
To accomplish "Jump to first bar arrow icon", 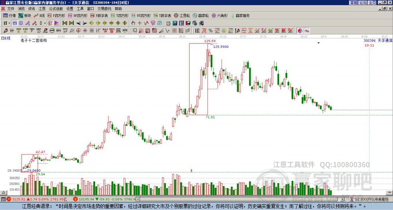I will (x=64, y=23).
